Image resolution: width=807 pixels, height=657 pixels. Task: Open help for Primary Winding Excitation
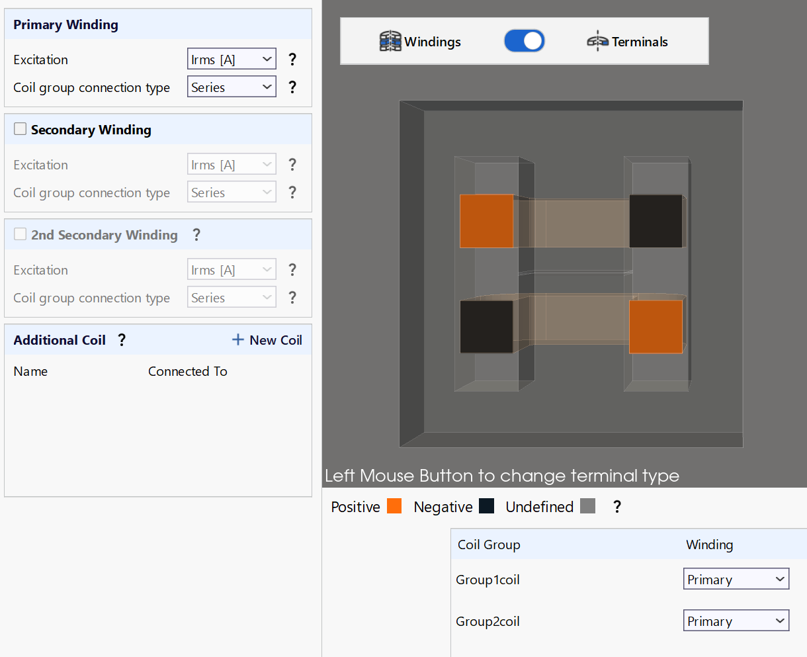tap(292, 60)
